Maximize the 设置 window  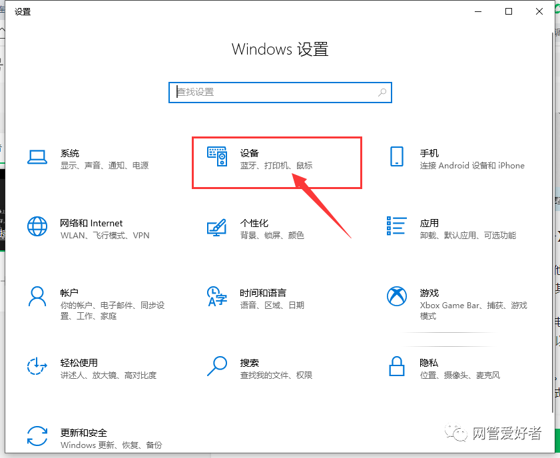click(509, 11)
